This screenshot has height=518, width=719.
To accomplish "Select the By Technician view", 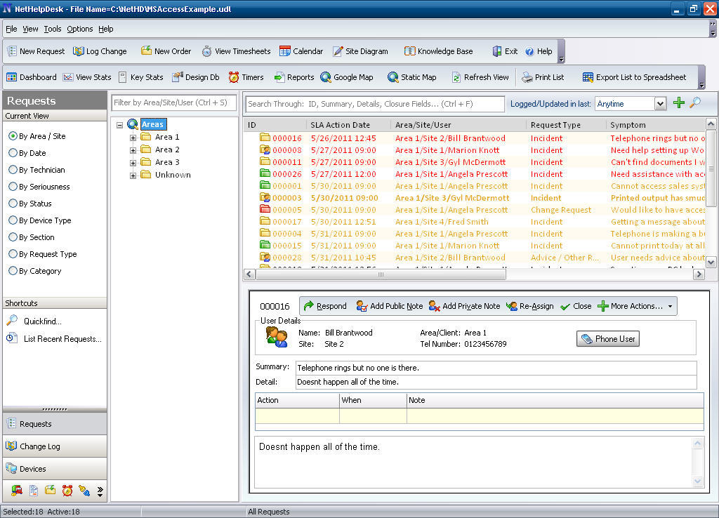I will point(37,170).
